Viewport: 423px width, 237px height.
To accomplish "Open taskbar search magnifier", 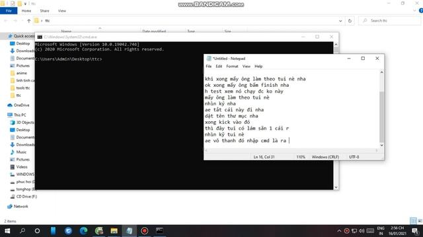I will click(22, 231).
